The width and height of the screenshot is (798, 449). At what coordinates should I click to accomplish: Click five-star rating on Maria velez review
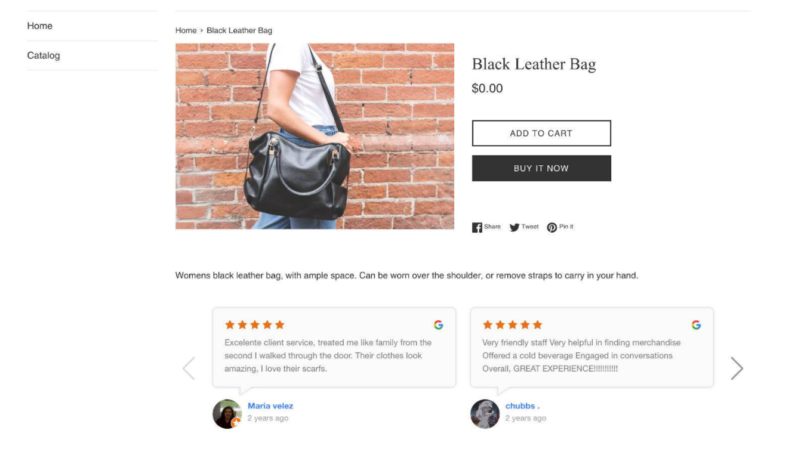(255, 325)
